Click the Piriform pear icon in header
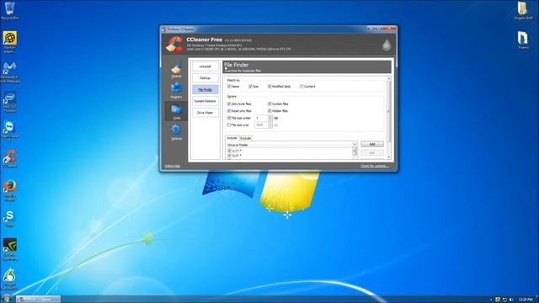 pyautogui.click(x=387, y=45)
